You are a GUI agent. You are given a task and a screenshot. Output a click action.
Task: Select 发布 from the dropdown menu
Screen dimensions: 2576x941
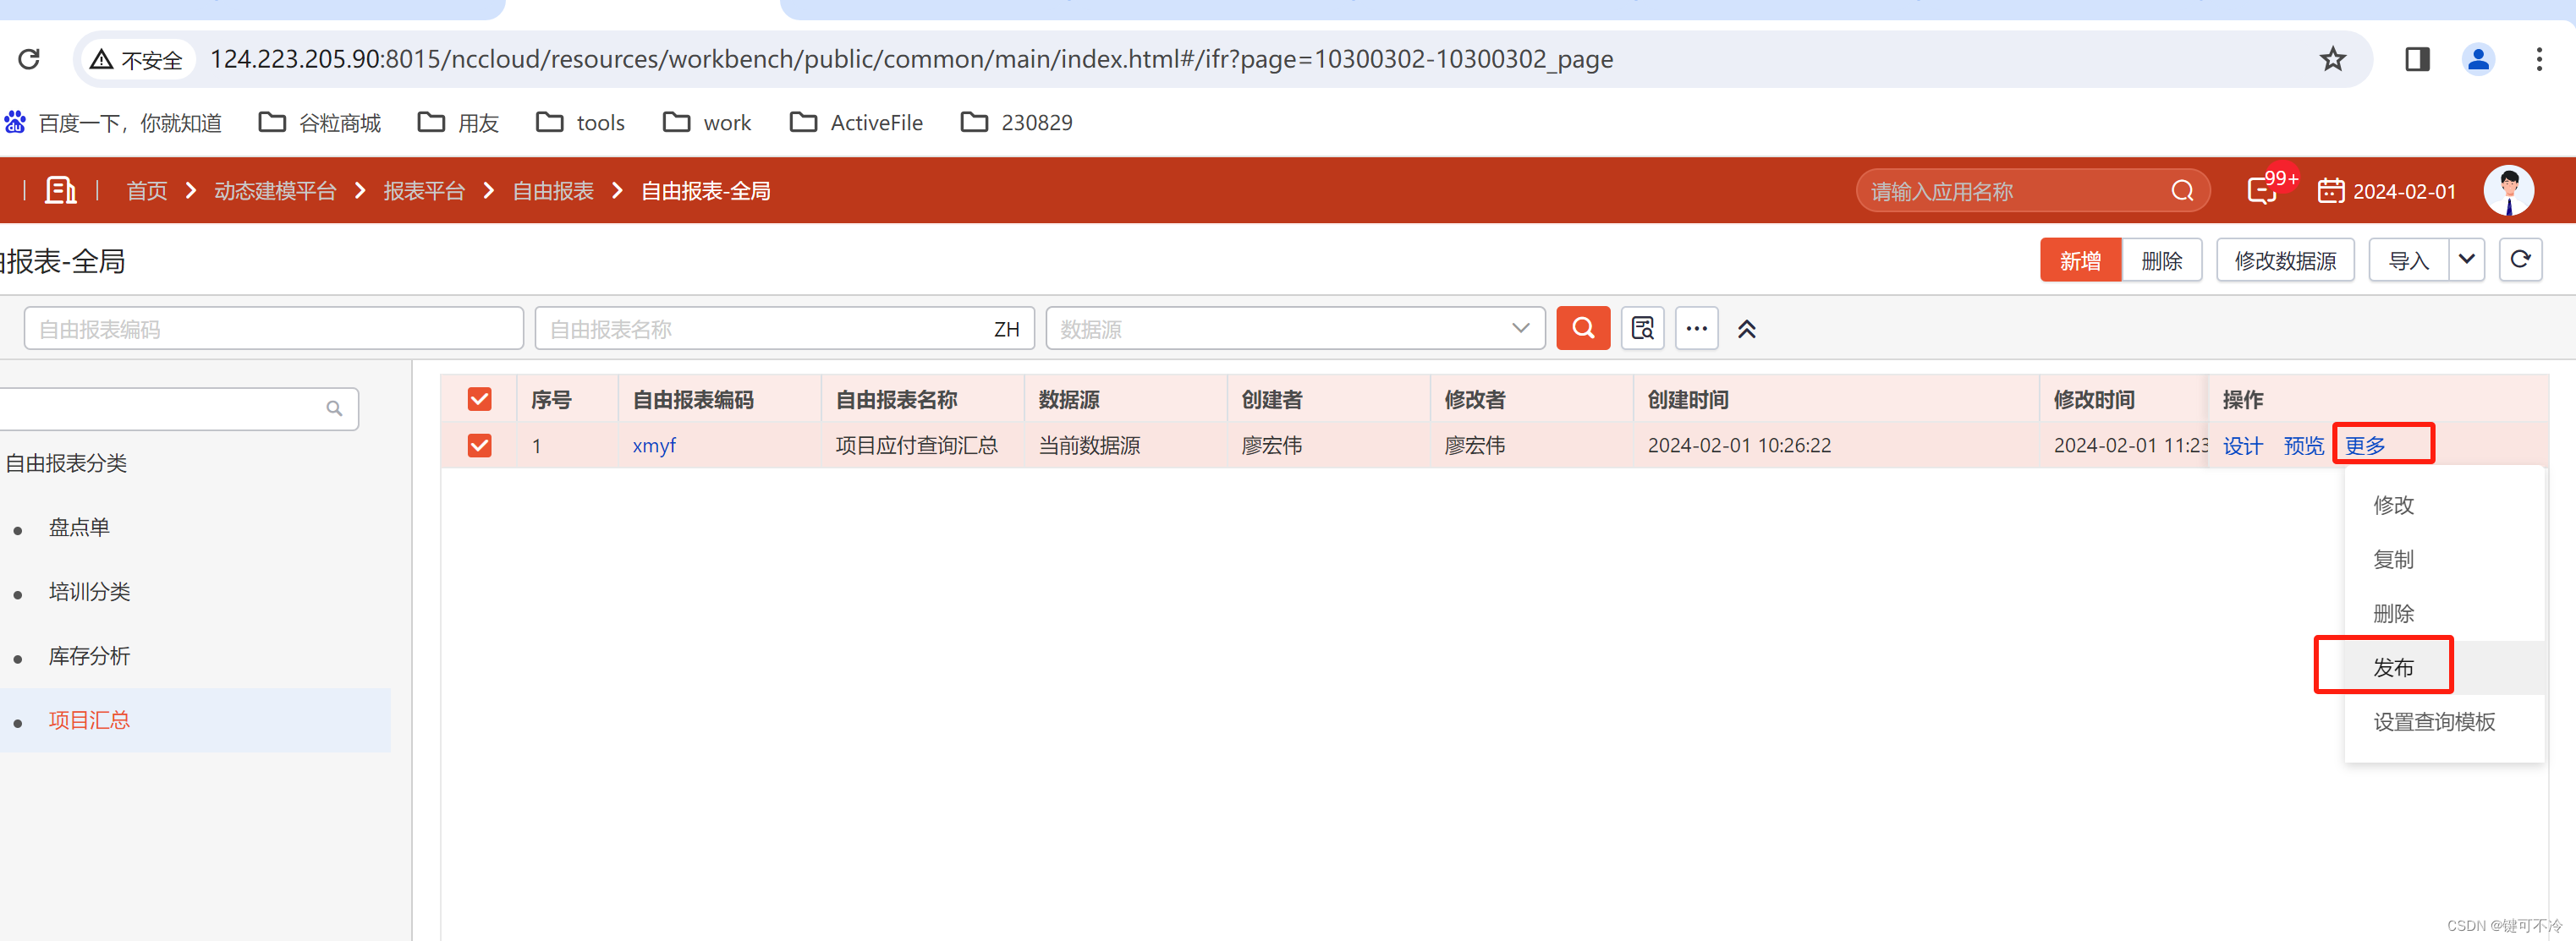pos(2392,667)
